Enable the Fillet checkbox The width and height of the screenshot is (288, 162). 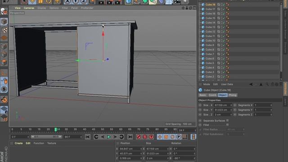point(228,125)
